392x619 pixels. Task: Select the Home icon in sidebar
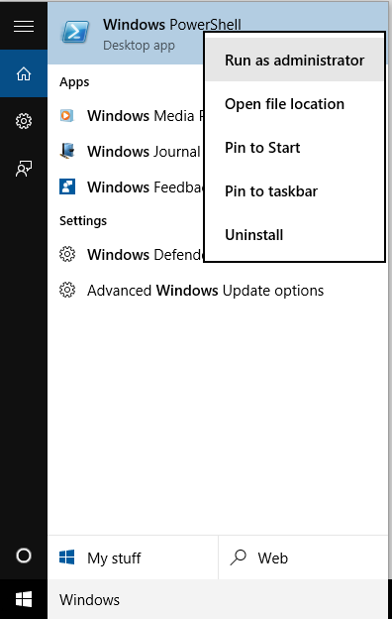click(24, 73)
